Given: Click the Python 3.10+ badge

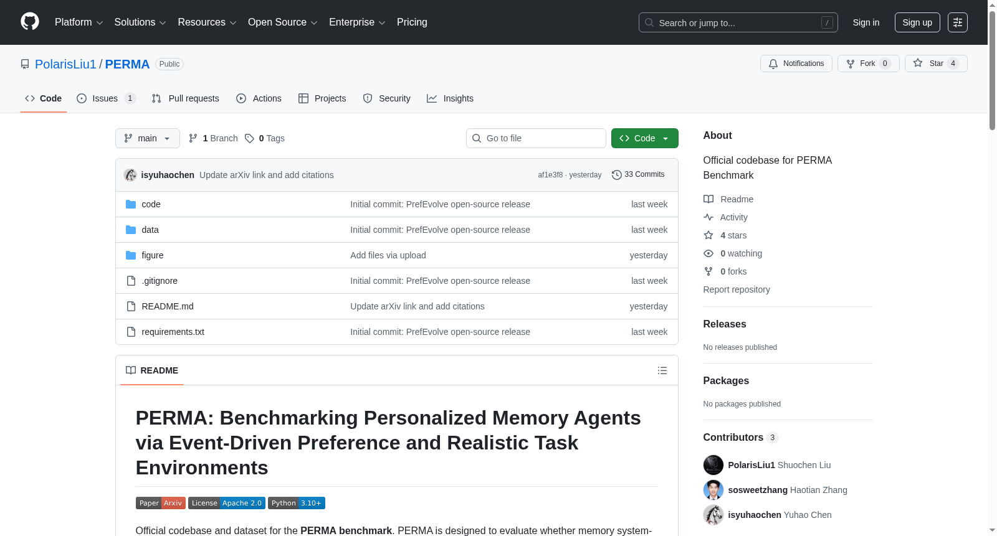Looking at the screenshot, I should pos(297,503).
